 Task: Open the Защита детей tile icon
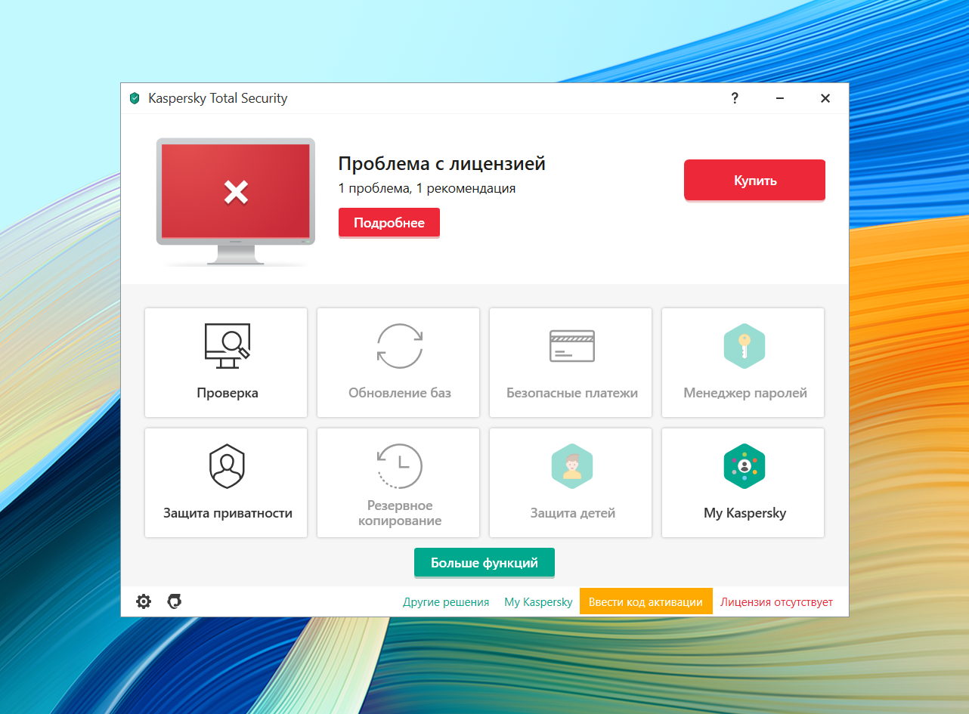tap(571, 466)
